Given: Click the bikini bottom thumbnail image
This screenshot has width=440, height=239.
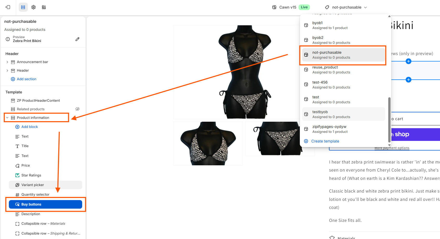Looking at the screenshot, I should pos(280,139).
